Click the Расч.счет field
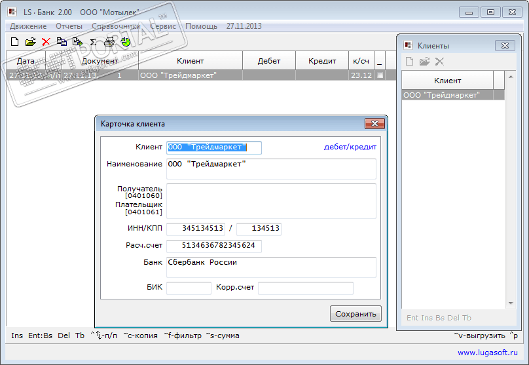This screenshot has width=529, height=365. pyautogui.click(x=214, y=246)
